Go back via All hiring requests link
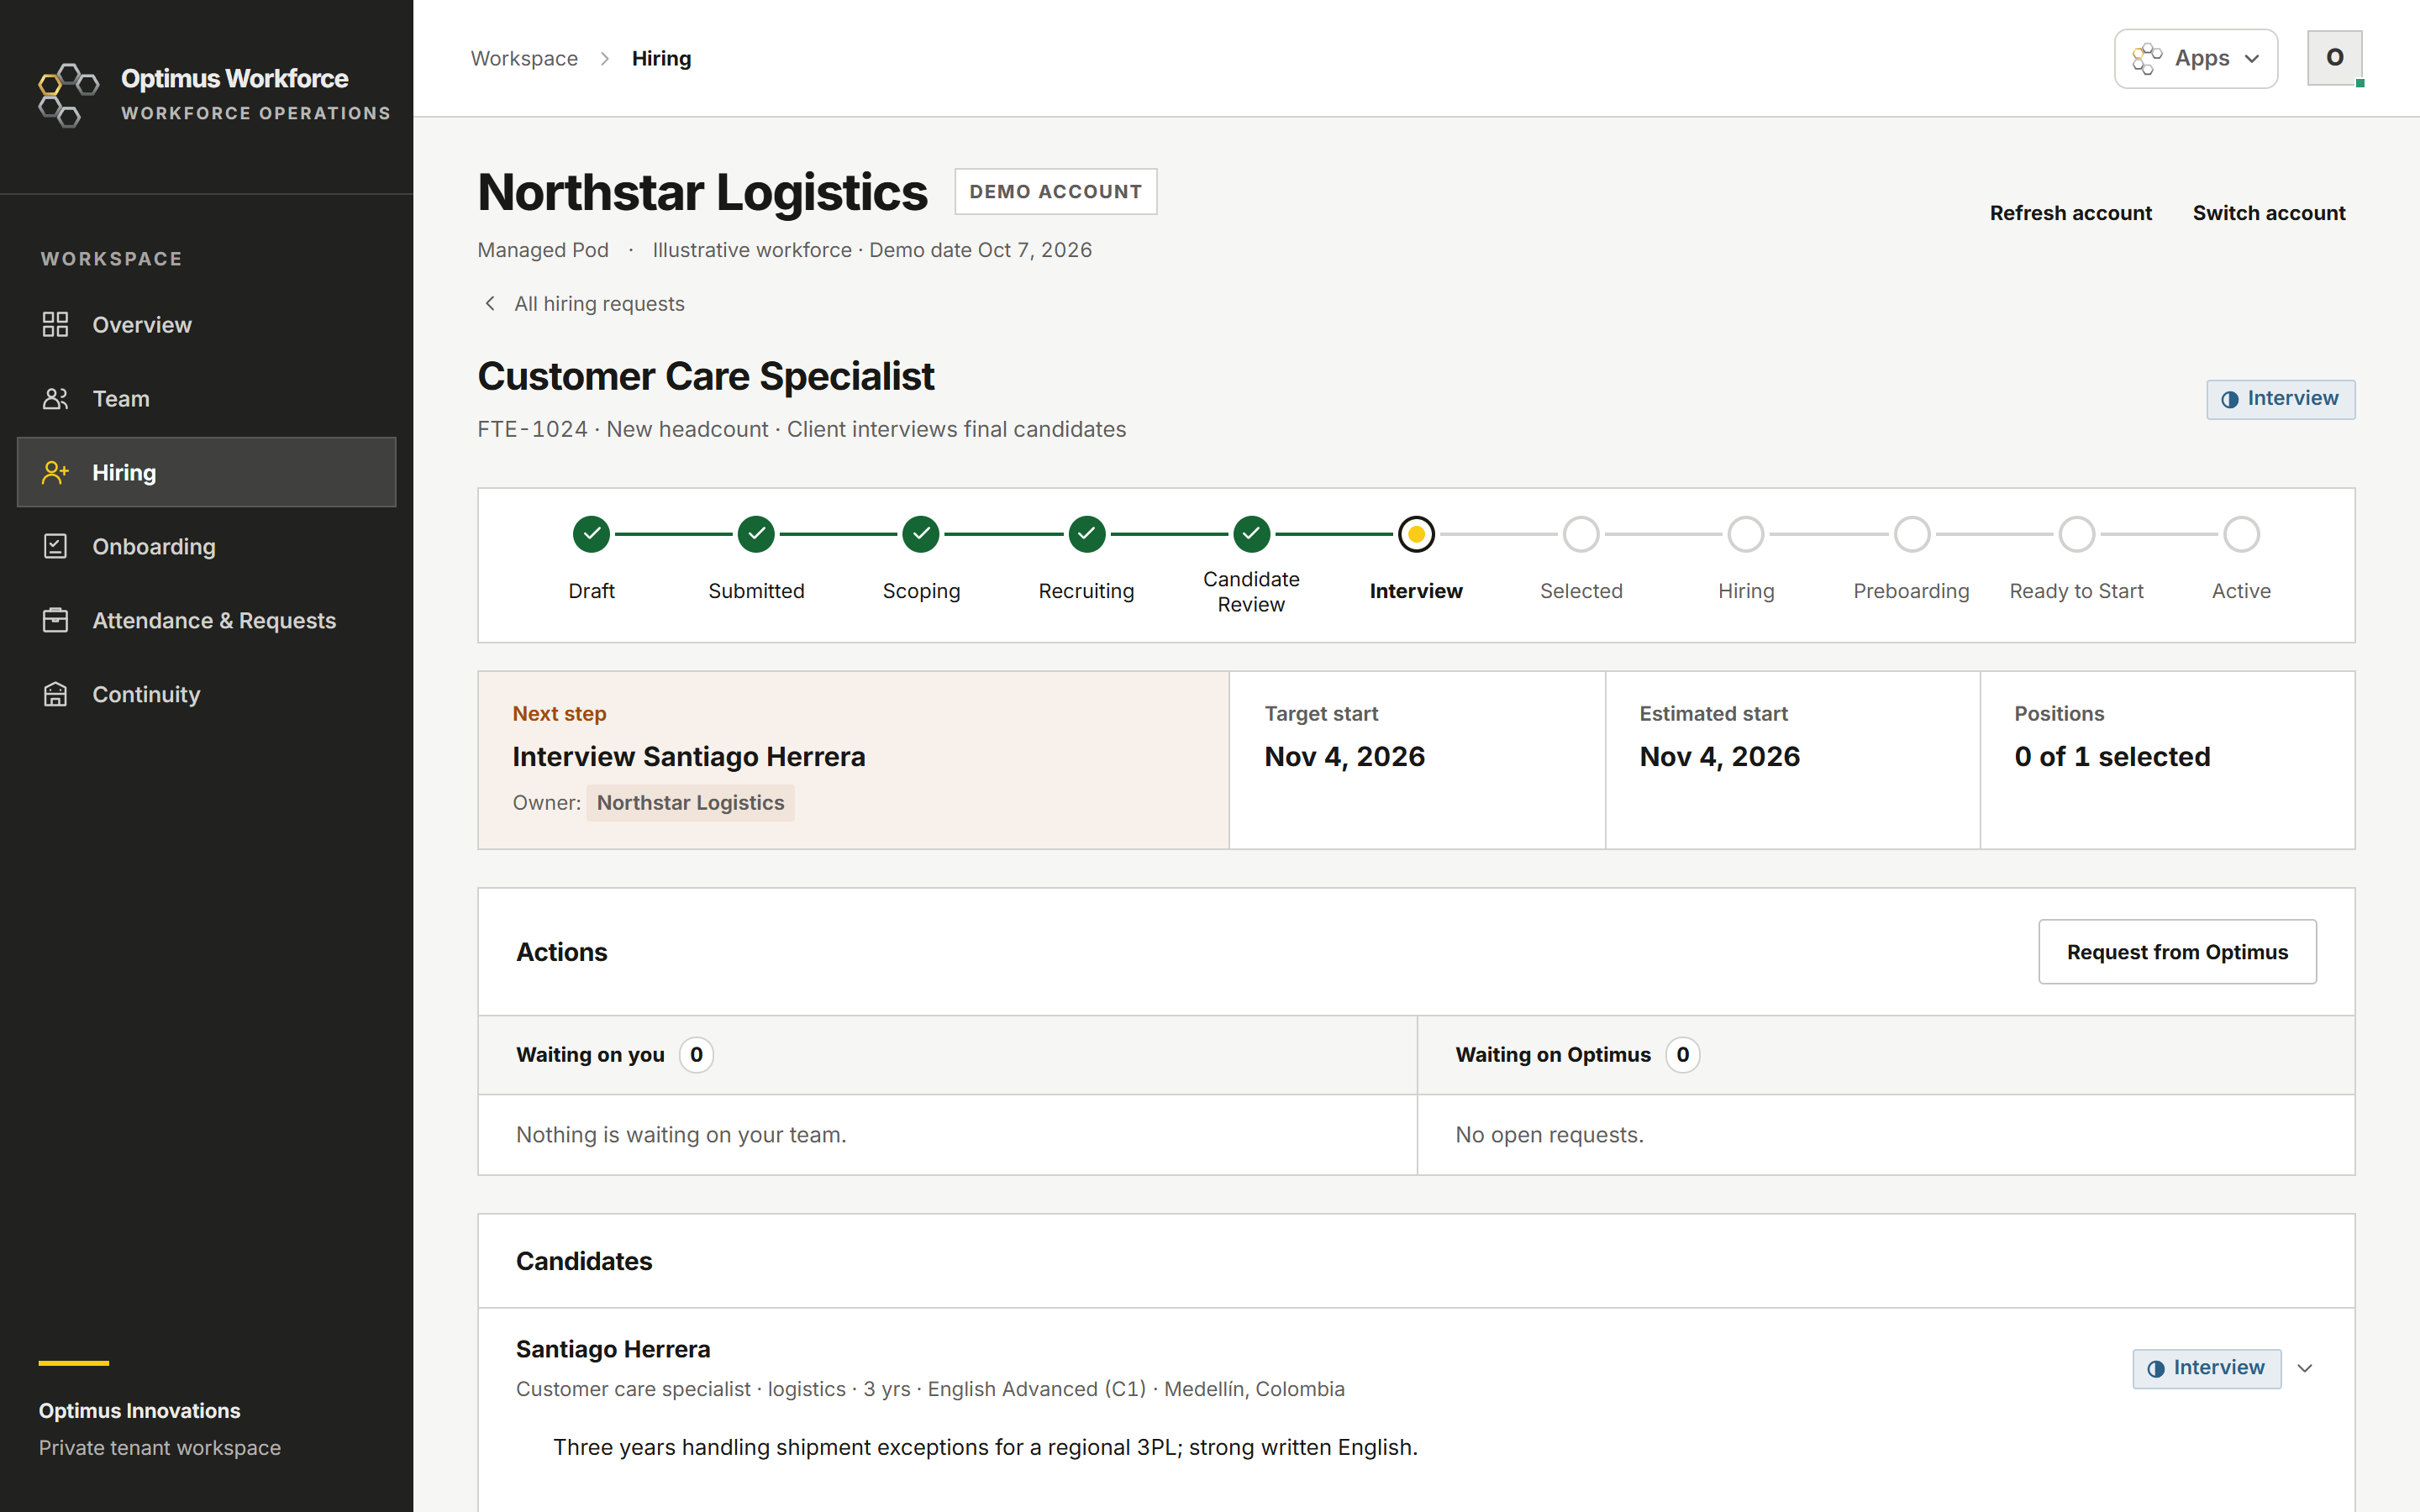 [585, 304]
